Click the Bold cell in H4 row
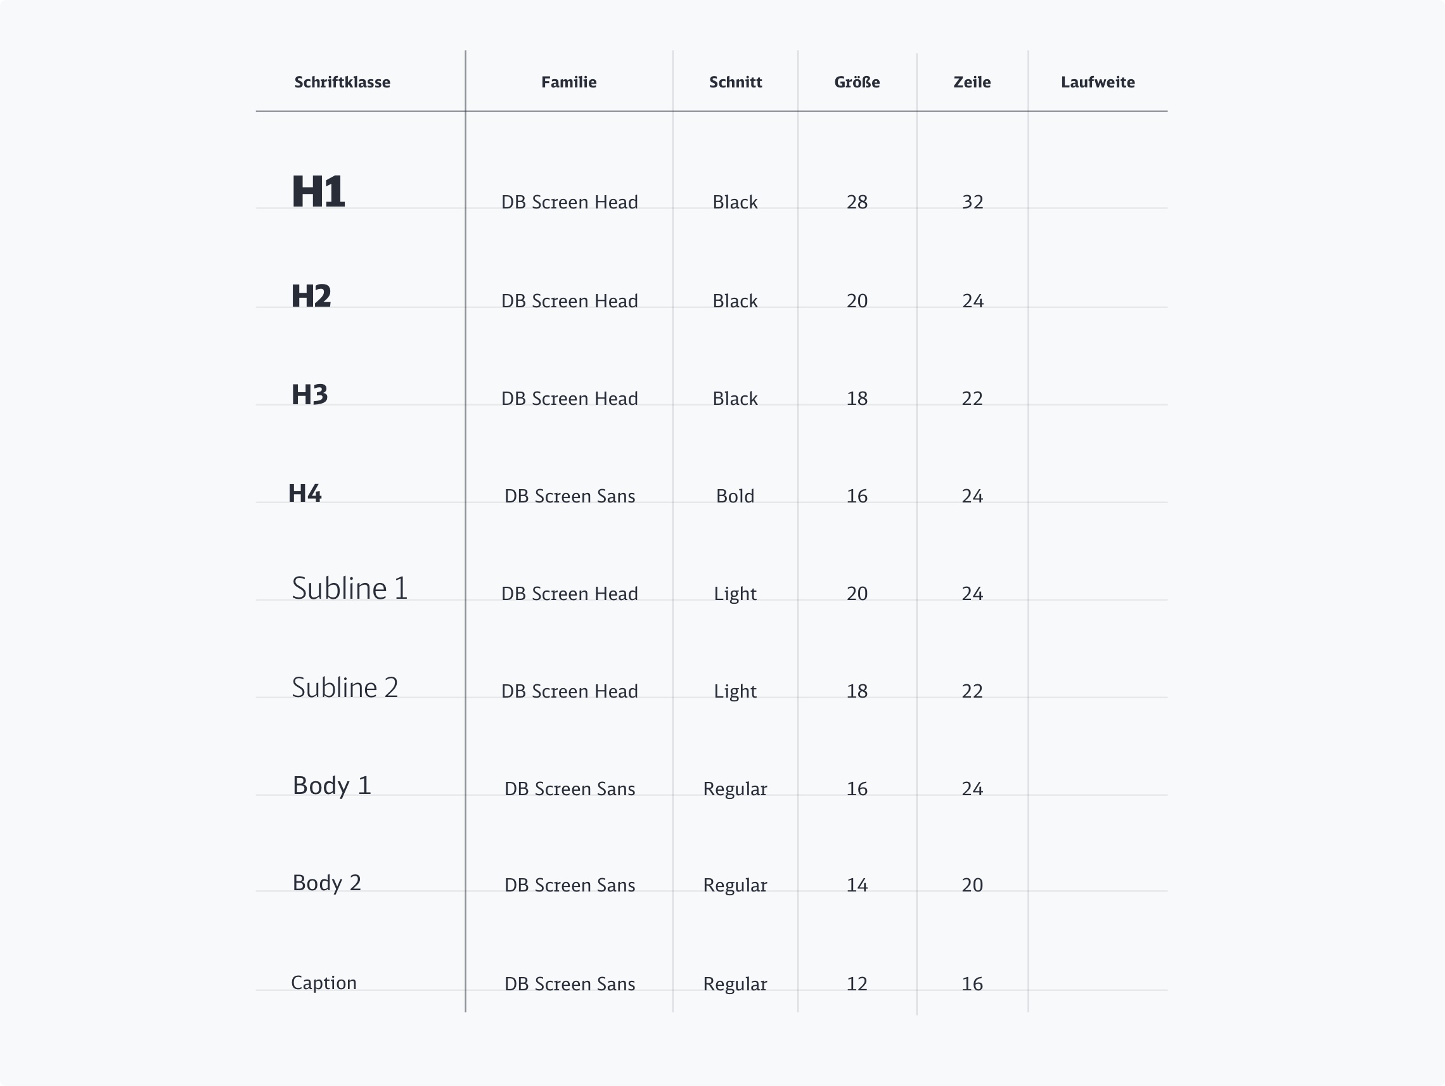The image size is (1445, 1086). 735,496
